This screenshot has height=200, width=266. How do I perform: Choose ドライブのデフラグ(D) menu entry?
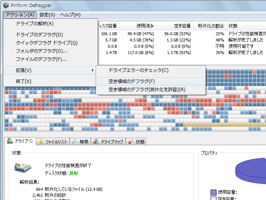(51, 35)
